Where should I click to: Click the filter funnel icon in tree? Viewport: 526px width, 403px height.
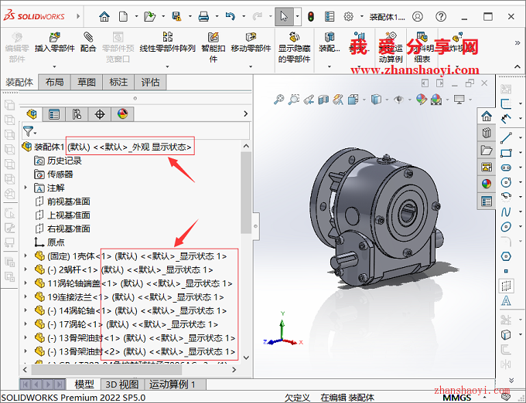[28, 131]
